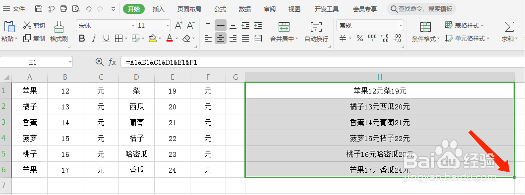This screenshot has width=525, height=195.
Task: Open the 开发工具 Developer tab
Action: [326, 9]
